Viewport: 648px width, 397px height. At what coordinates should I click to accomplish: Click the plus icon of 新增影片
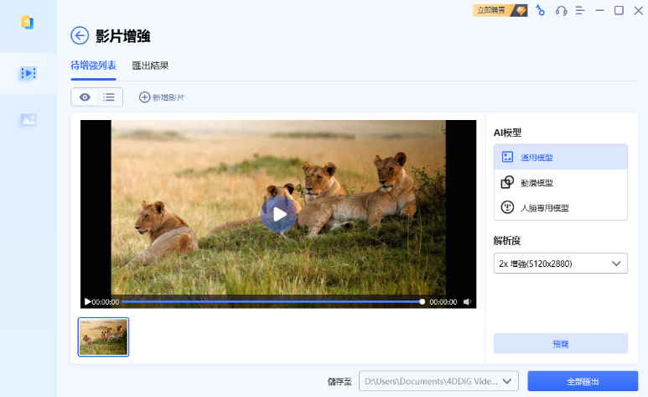click(144, 97)
